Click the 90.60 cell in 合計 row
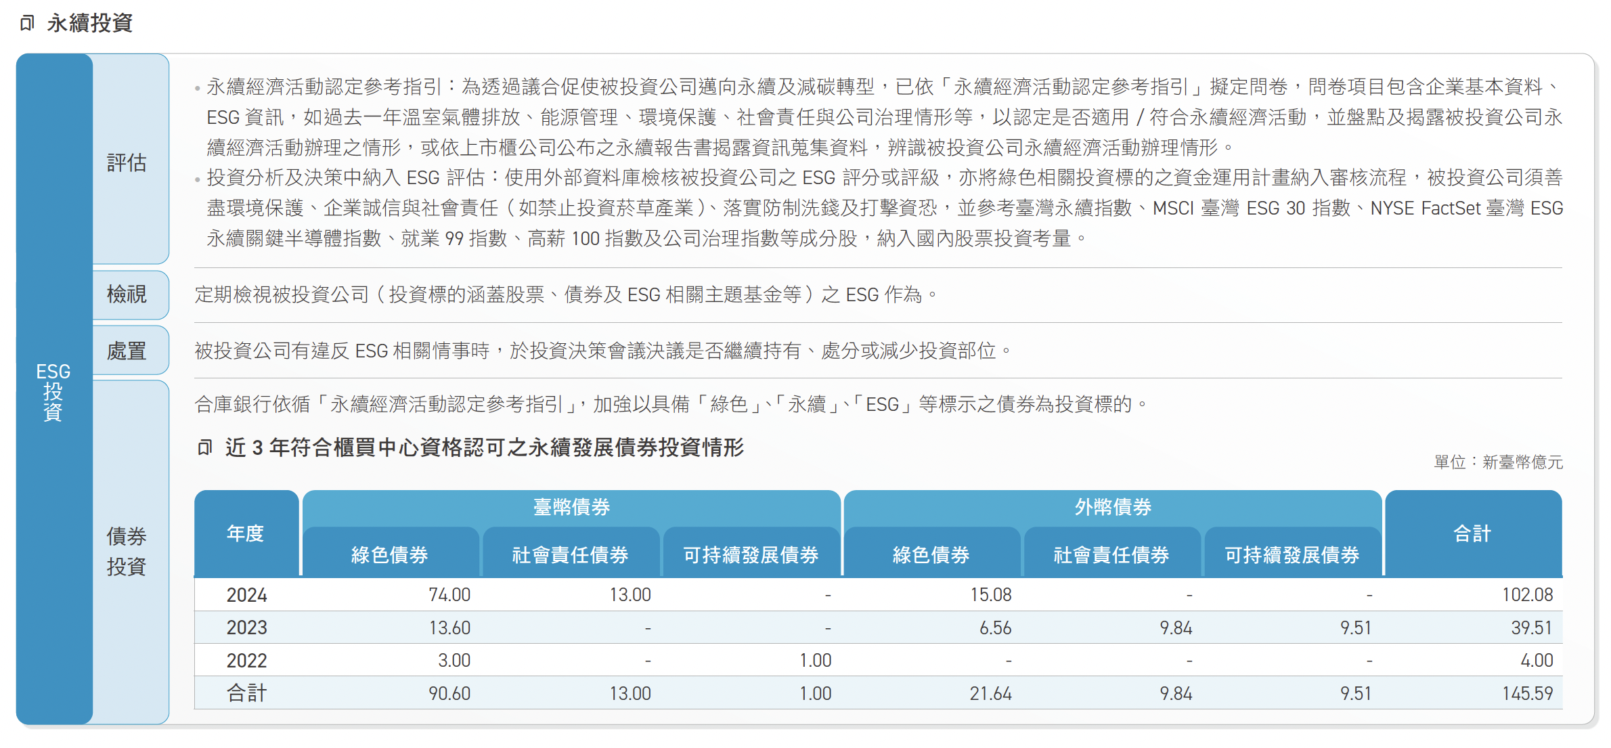The image size is (1611, 748). coord(449,693)
